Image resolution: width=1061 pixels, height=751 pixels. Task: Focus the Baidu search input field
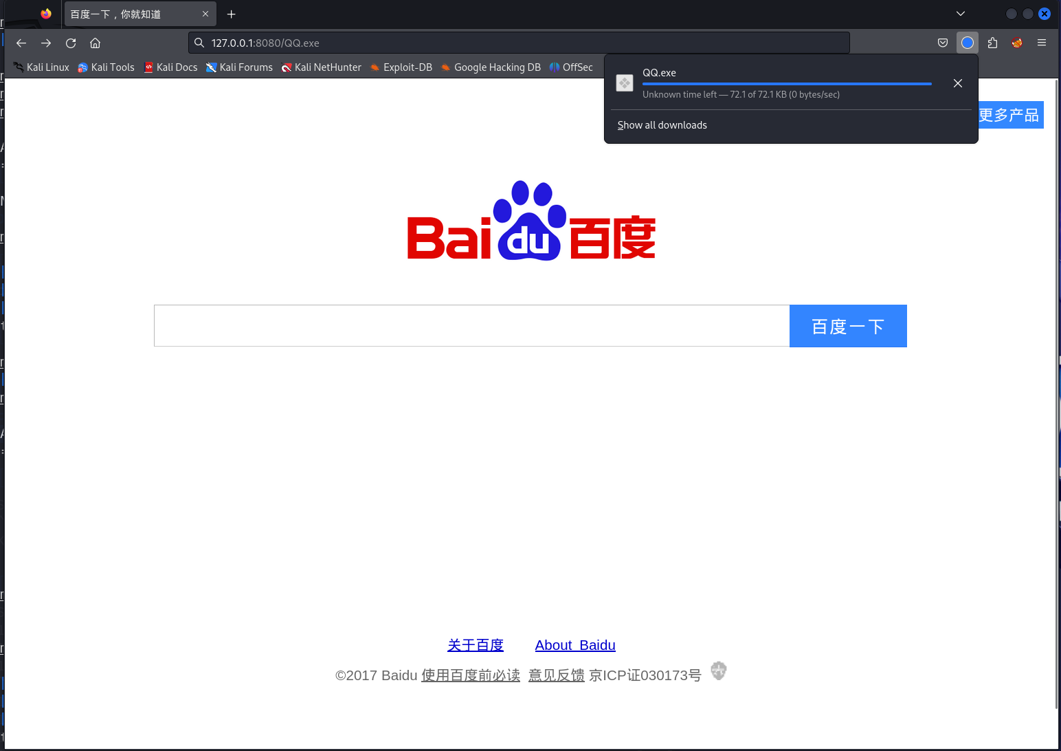coord(472,326)
